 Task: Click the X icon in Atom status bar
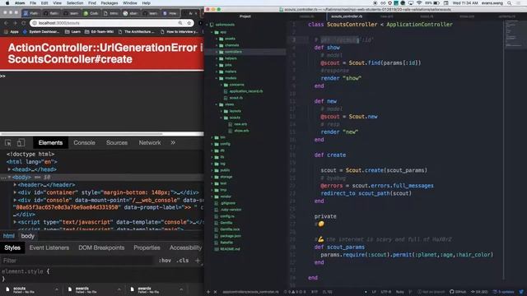216,292
